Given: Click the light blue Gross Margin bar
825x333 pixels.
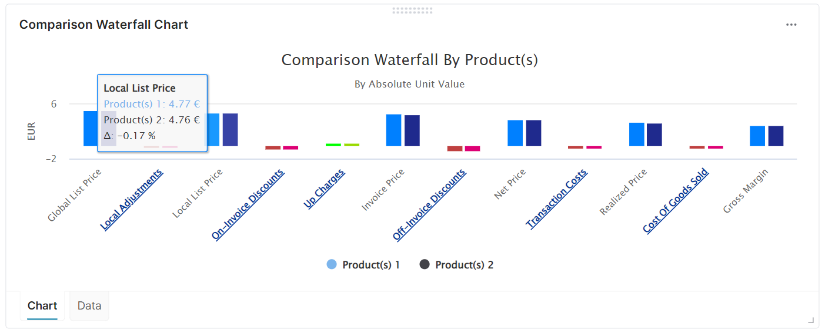Looking at the screenshot, I should click(x=757, y=136).
